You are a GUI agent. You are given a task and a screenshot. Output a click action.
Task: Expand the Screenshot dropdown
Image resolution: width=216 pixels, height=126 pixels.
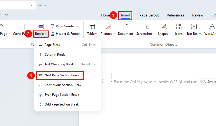154,34
